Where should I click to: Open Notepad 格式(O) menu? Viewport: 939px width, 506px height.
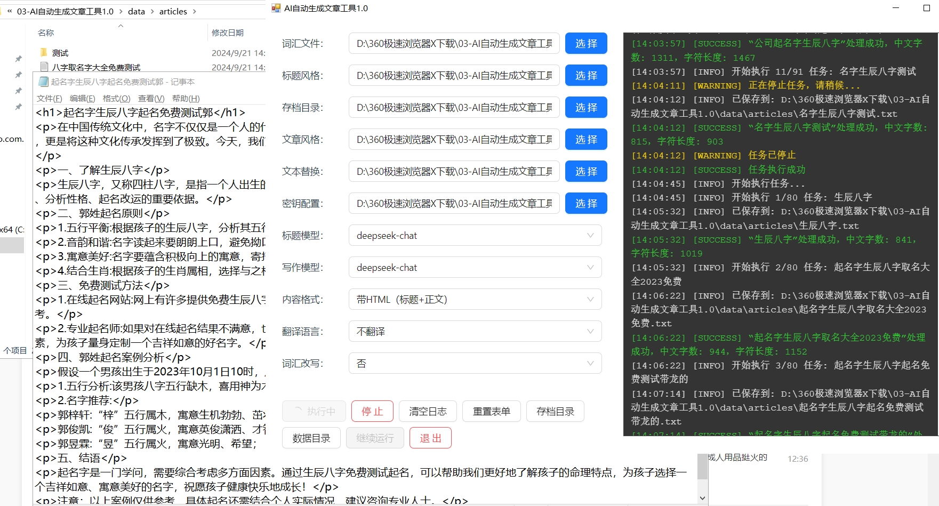coord(116,98)
